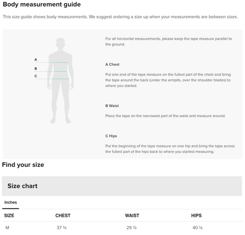Select the Inches tab
The height and width of the screenshot is (235, 245).
coord(11,202)
